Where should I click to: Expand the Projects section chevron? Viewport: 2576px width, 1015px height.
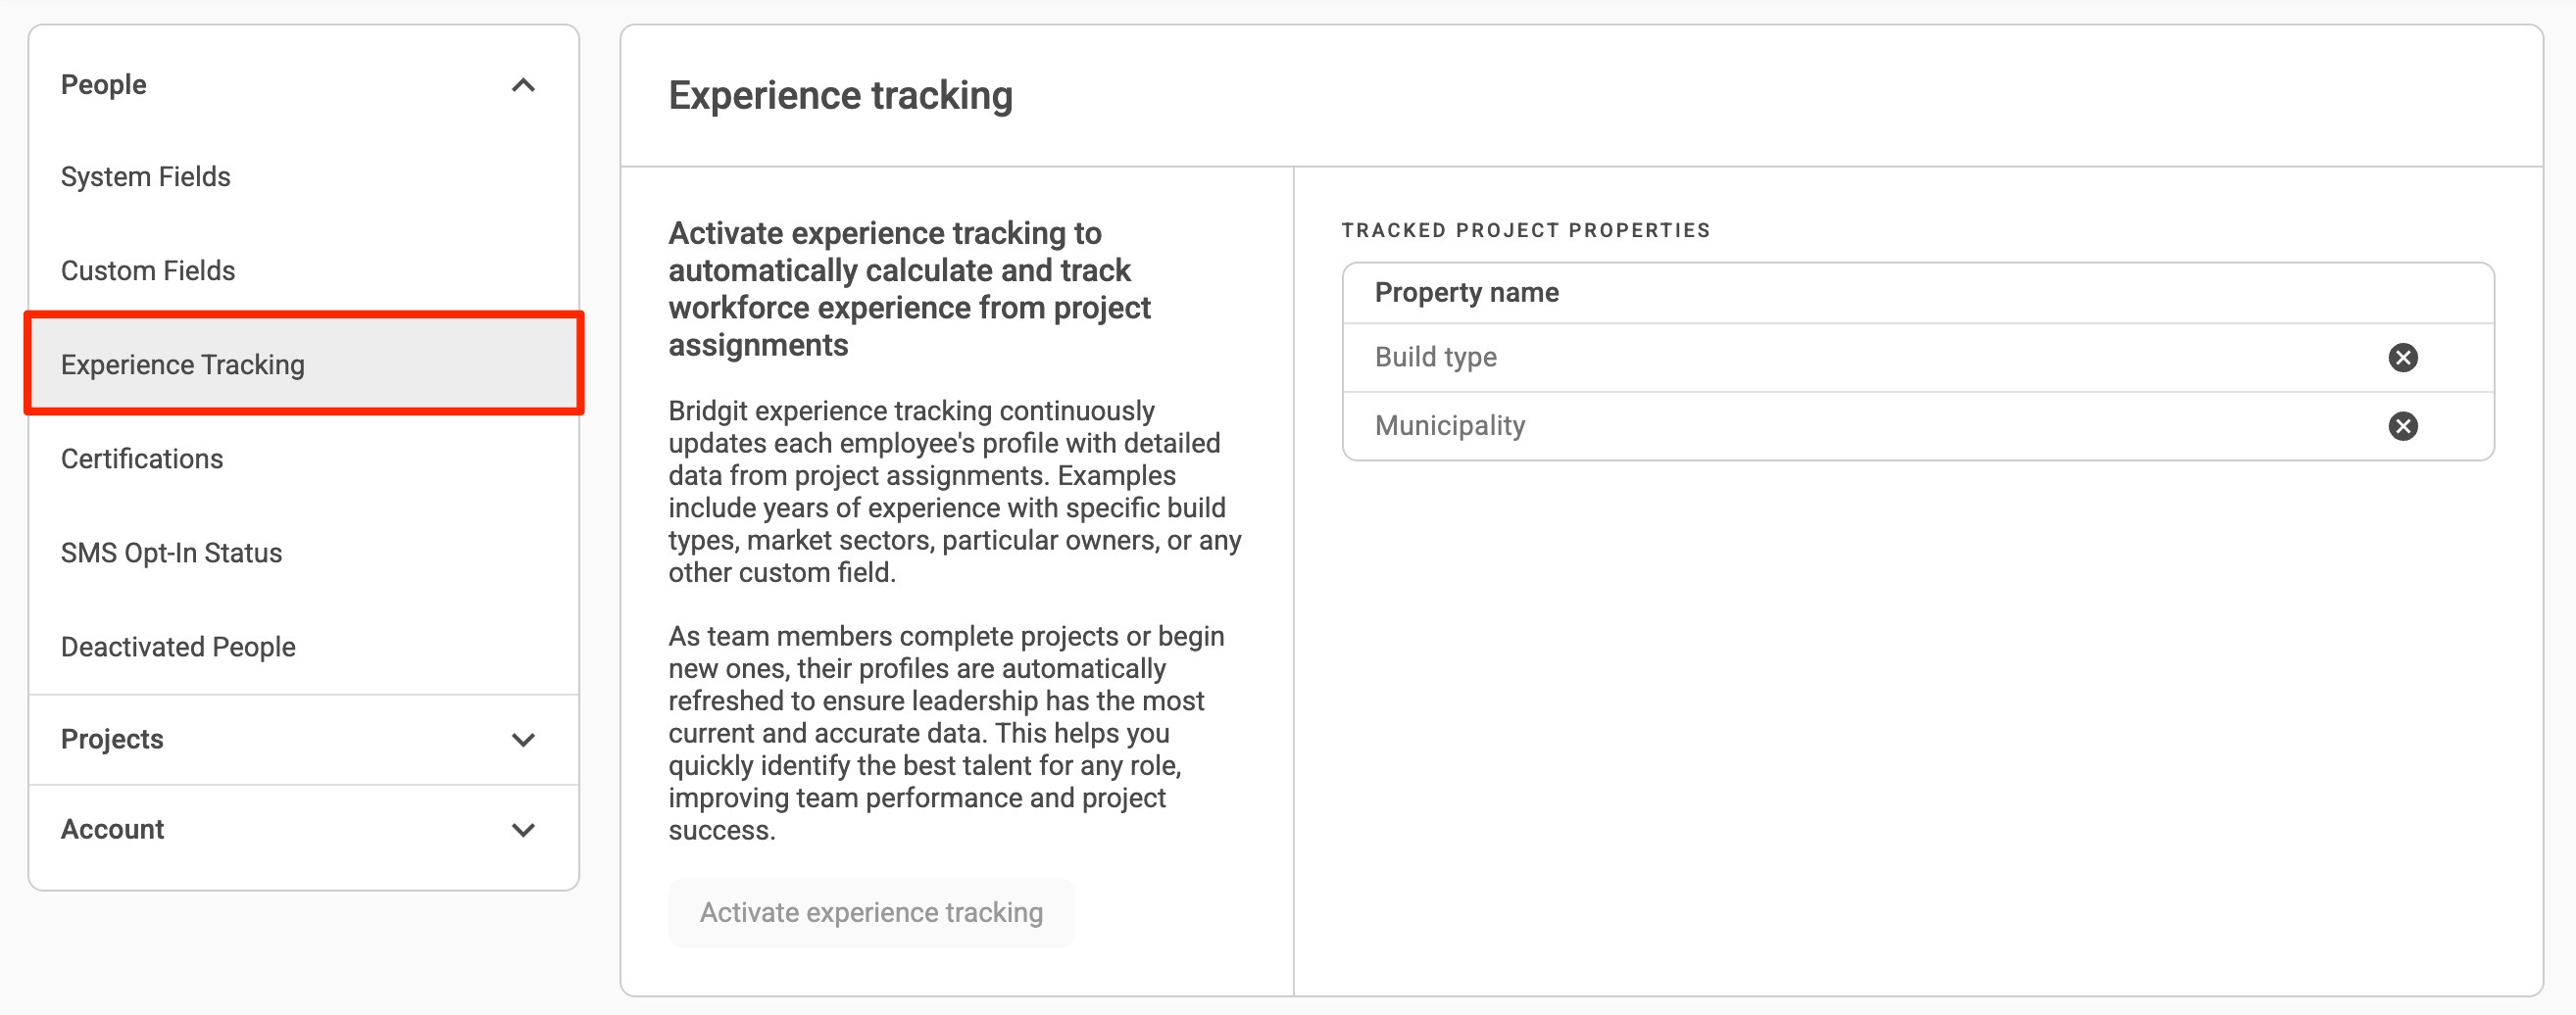[x=523, y=741]
